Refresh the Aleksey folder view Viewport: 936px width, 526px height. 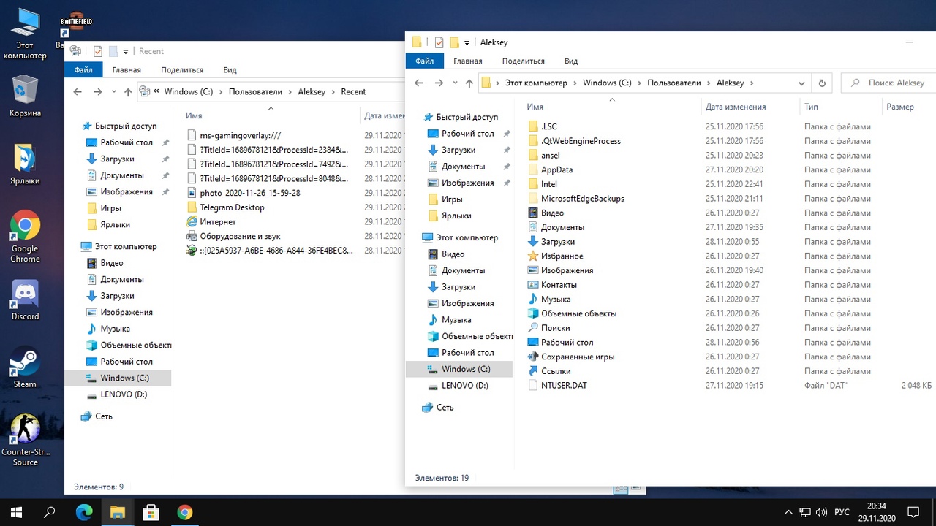tap(822, 83)
